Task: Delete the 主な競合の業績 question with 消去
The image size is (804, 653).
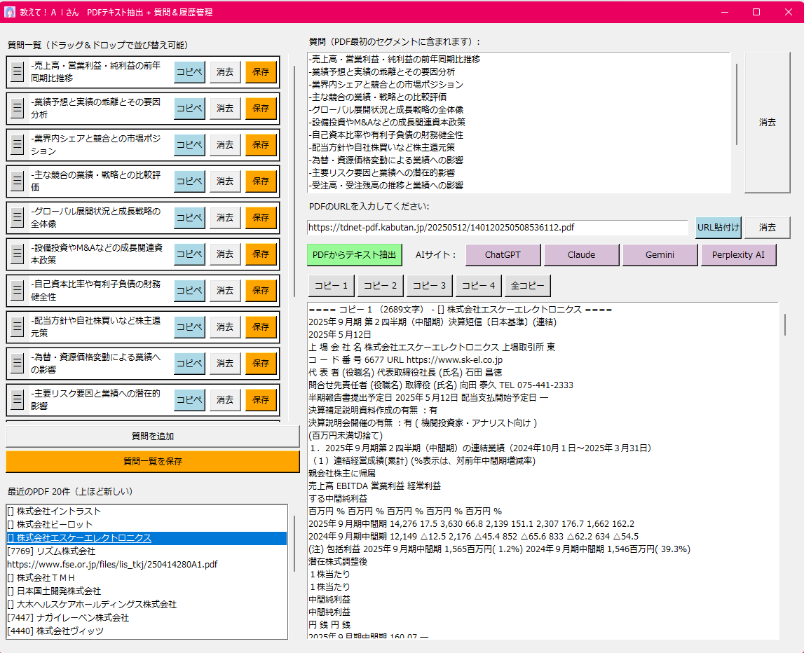Action: (225, 181)
